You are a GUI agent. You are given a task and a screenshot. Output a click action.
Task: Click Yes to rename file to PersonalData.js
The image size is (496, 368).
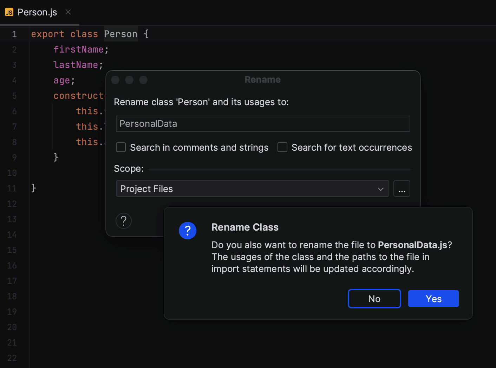(433, 298)
